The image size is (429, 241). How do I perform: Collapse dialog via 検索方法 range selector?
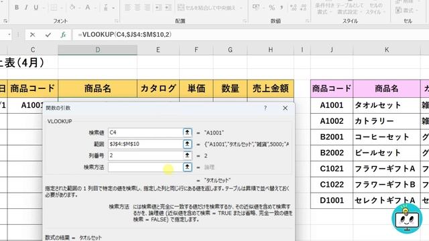188,167
